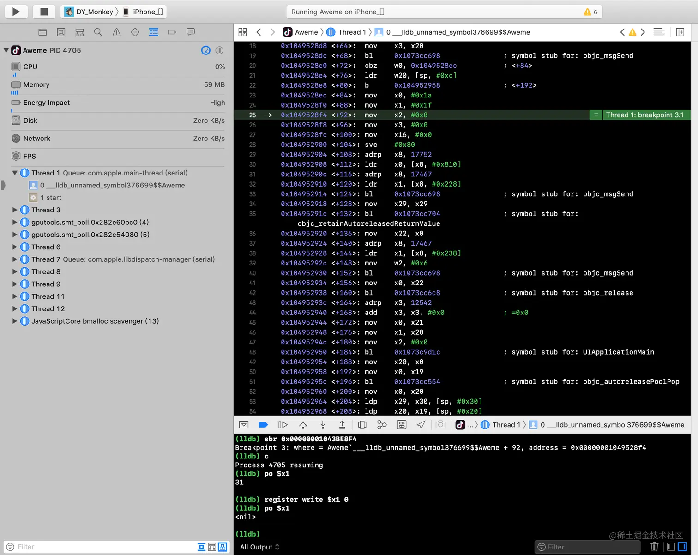
Task: Open the Memory gauge report
Action: (118, 85)
